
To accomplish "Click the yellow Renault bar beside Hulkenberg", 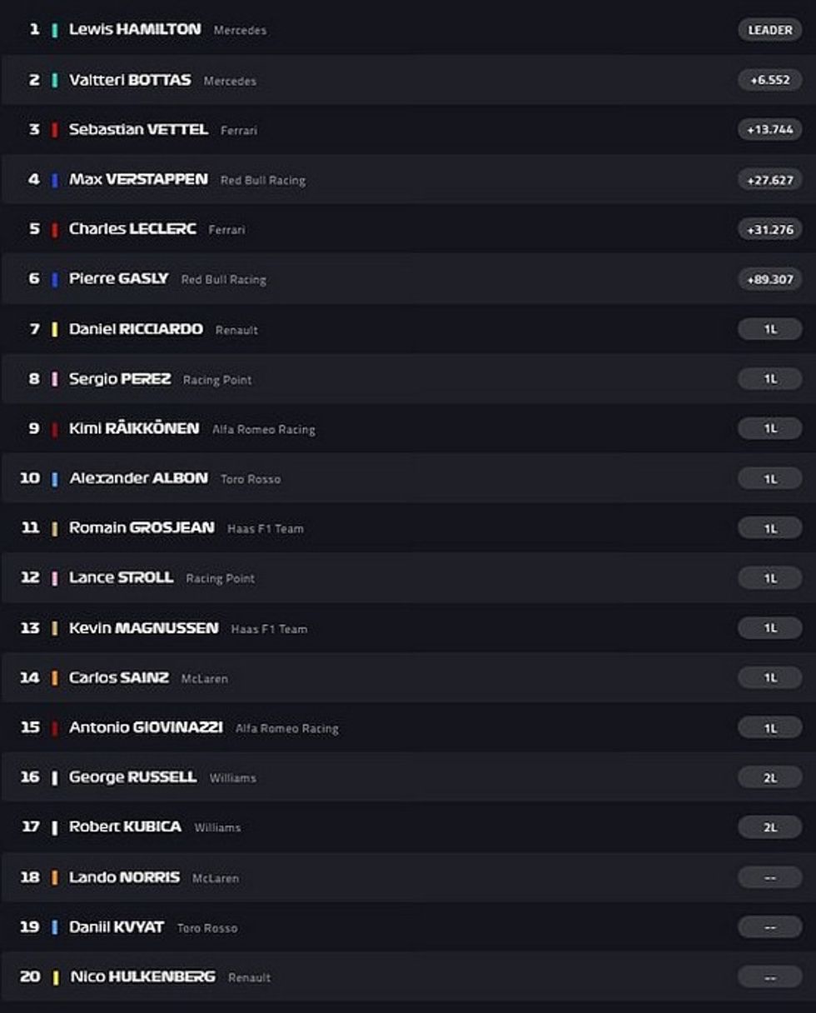I will tap(55, 977).
